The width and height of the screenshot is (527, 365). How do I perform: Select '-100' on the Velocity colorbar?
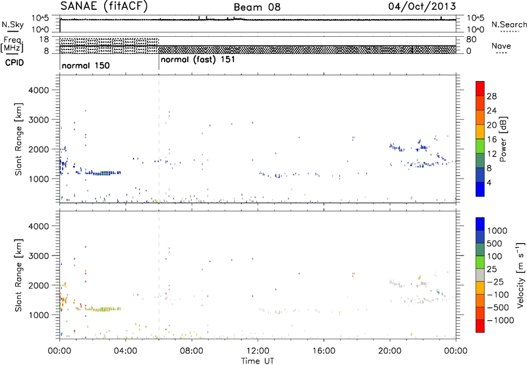pos(498,295)
